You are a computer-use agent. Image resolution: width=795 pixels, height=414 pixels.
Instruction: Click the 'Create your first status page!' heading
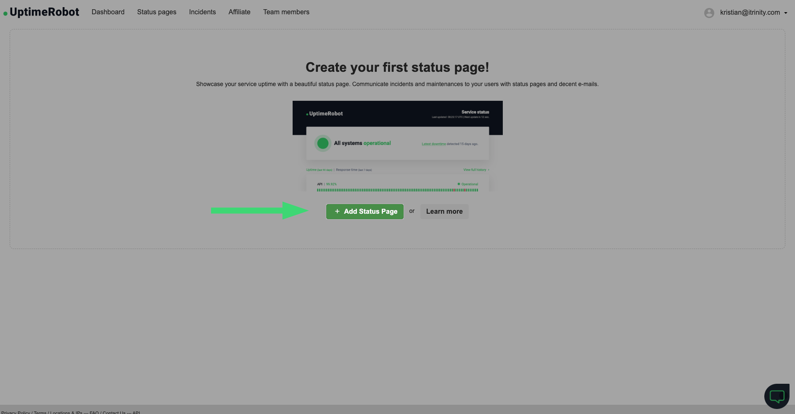[x=397, y=67]
